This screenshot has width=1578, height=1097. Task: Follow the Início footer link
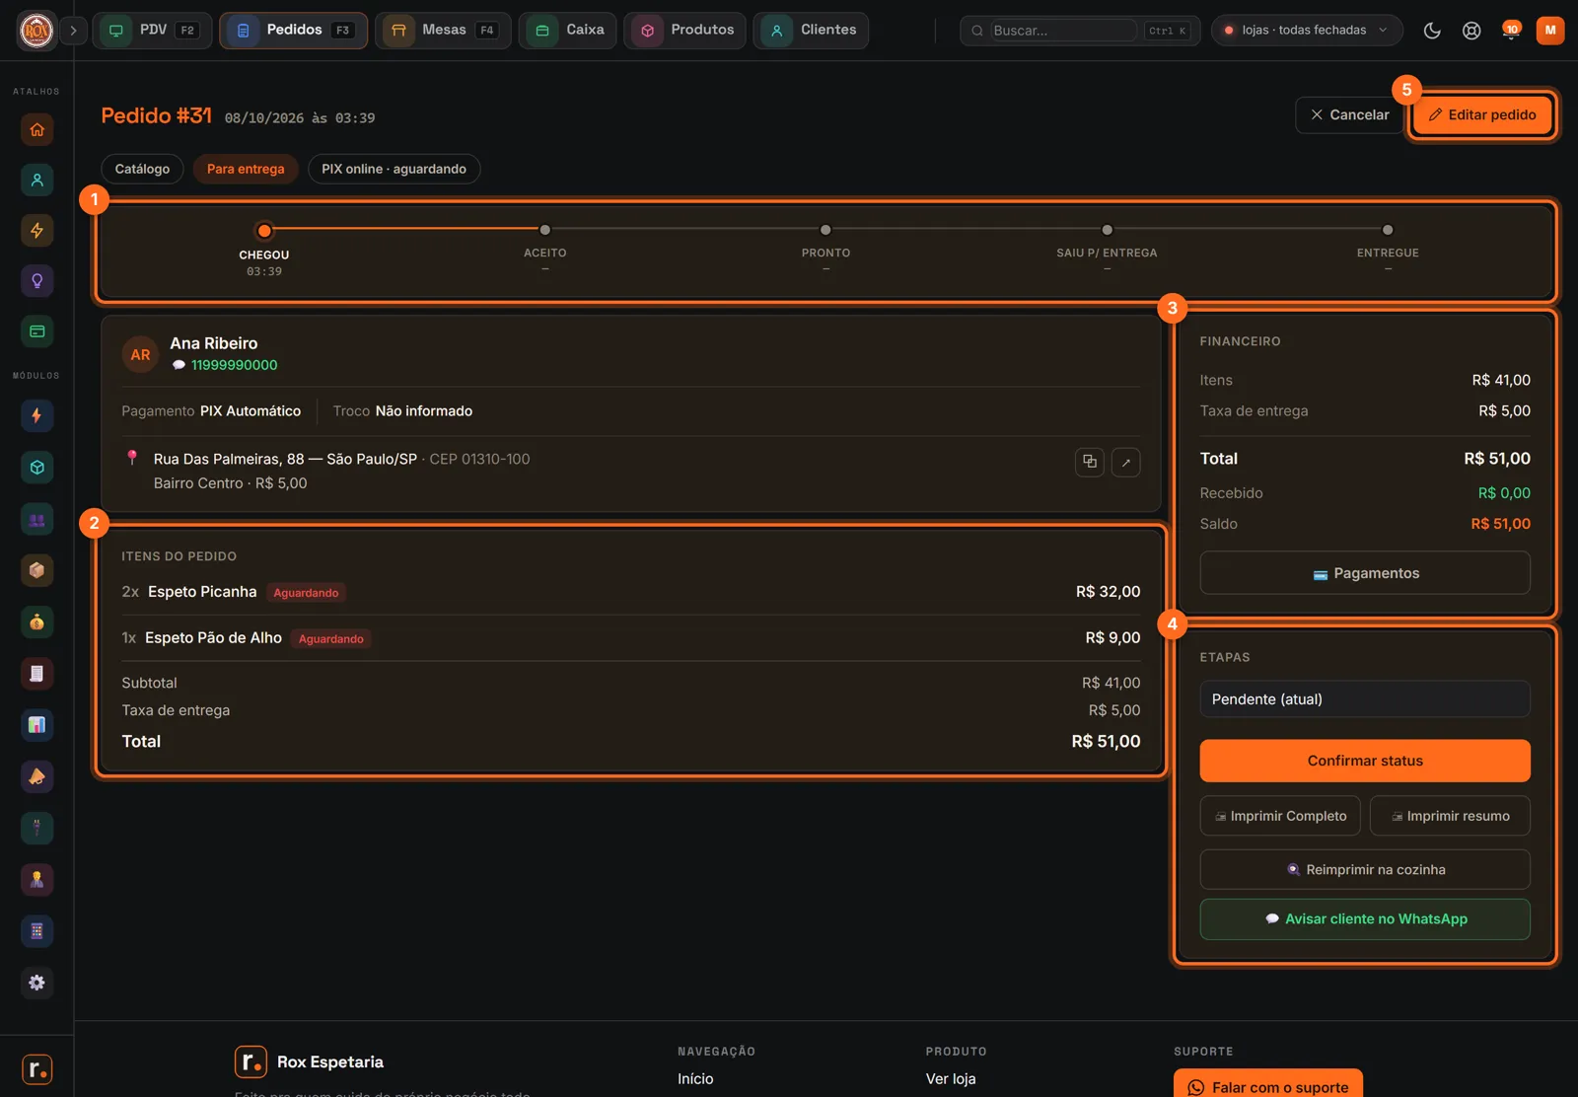695,1079
